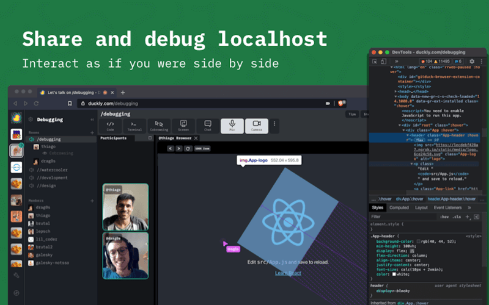
Task: Switch to the Computed tab
Action: [x=399, y=207]
